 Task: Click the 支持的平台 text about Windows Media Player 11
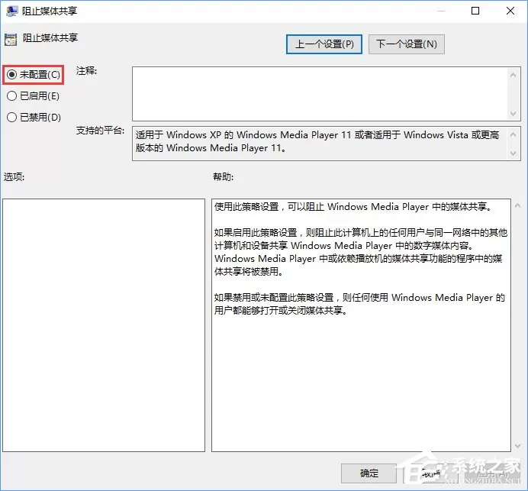[317, 141]
